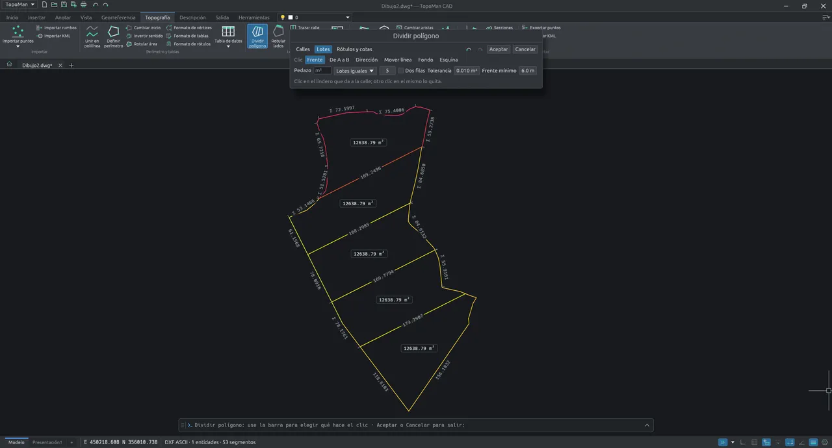Click the Aceptar button

pyautogui.click(x=499, y=49)
